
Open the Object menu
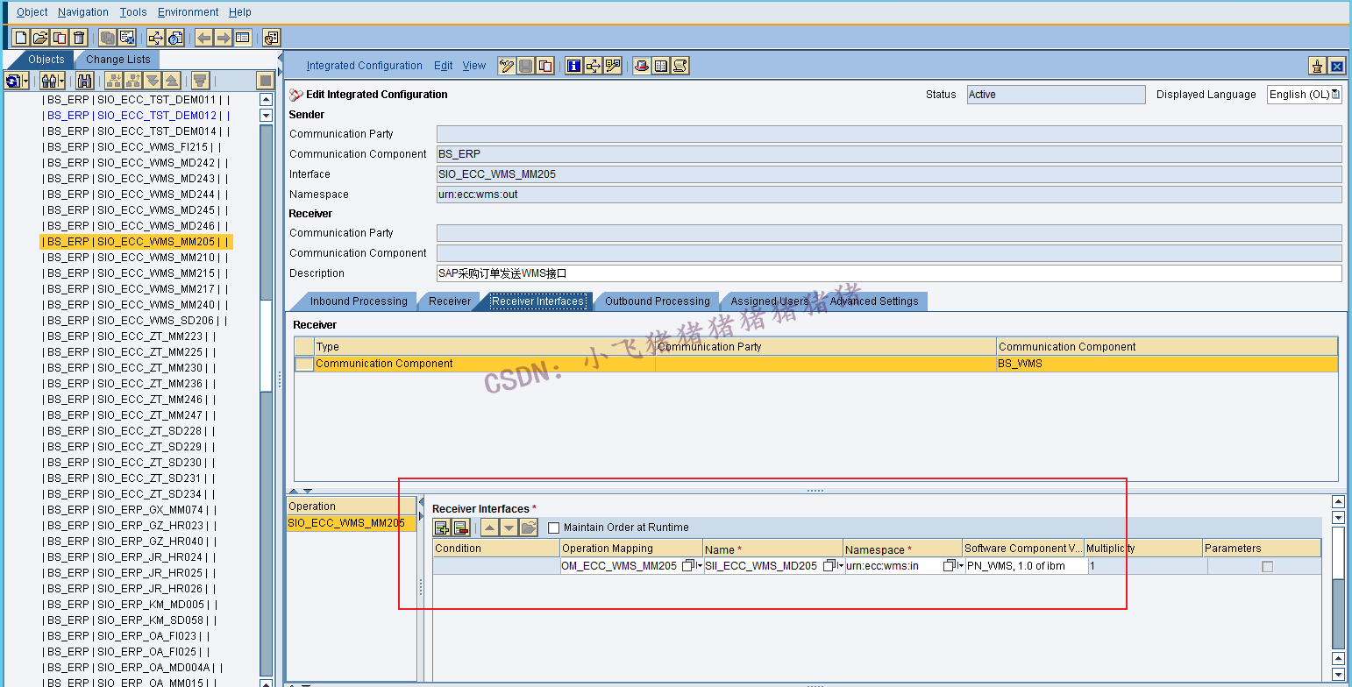32,12
